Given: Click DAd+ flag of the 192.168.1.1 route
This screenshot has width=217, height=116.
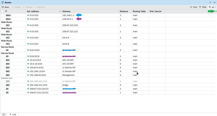Looking at the screenshot, I should pyautogui.click(x=8, y=15).
